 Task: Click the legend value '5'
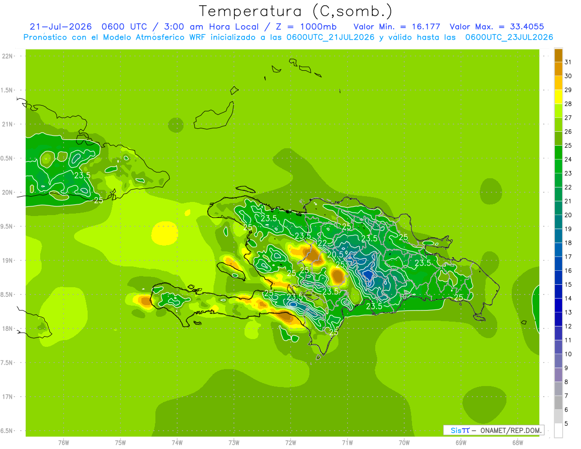click(566, 424)
